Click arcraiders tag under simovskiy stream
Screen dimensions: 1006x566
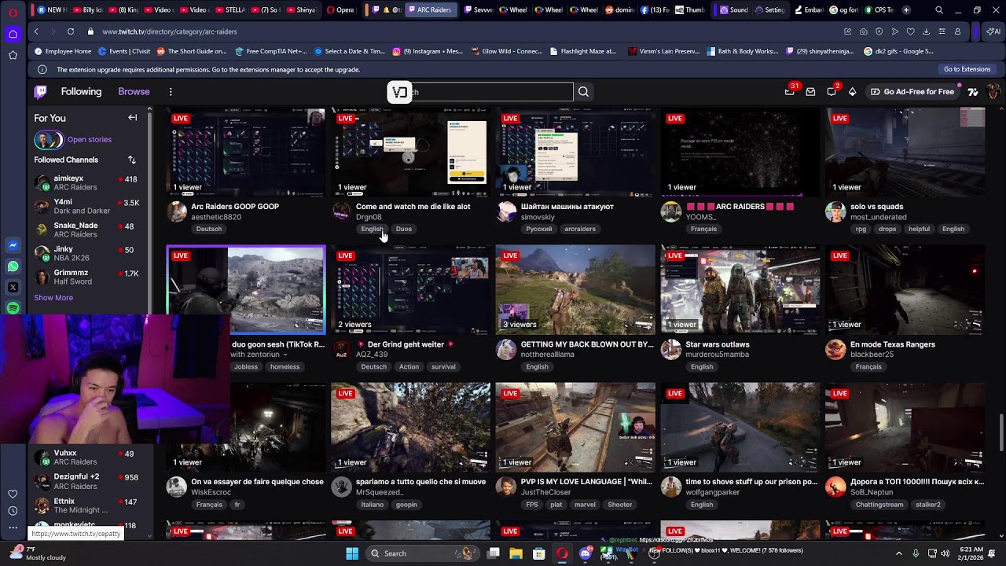[x=580, y=229]
